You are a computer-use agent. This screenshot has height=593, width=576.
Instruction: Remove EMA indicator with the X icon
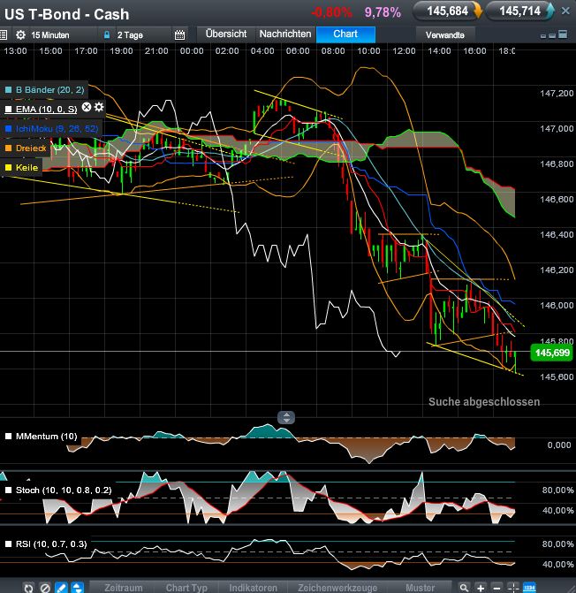(87, 107)
